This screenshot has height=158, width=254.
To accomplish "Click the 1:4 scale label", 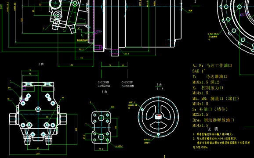I will pos(160,89).
